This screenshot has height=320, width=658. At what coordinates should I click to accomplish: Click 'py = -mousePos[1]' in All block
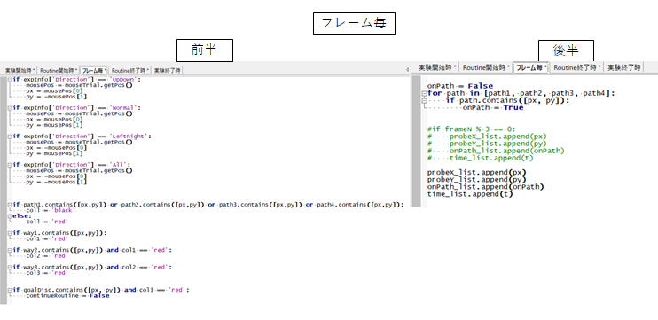tap(57, 182)
